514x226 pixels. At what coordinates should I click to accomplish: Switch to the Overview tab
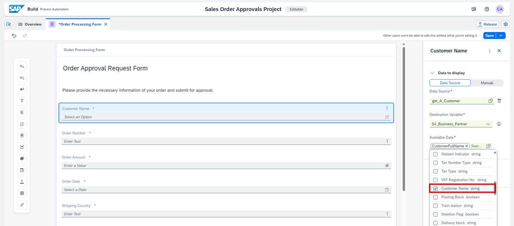pos(30,24)
